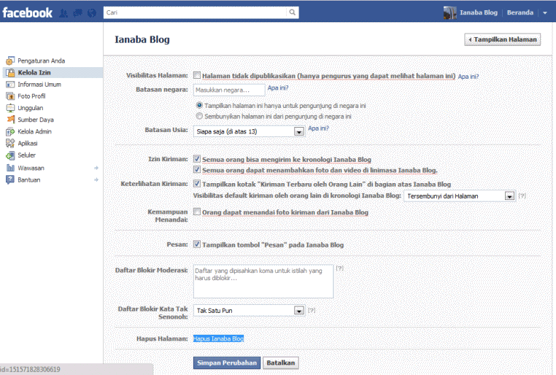This screenshot has width=556, height=375.
Task: Open Pengaturan Anda section
Action: pos(41,61)
